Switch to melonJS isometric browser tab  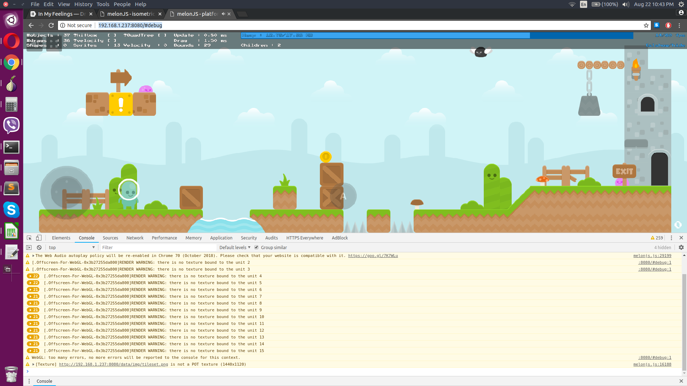click(131, 14)
